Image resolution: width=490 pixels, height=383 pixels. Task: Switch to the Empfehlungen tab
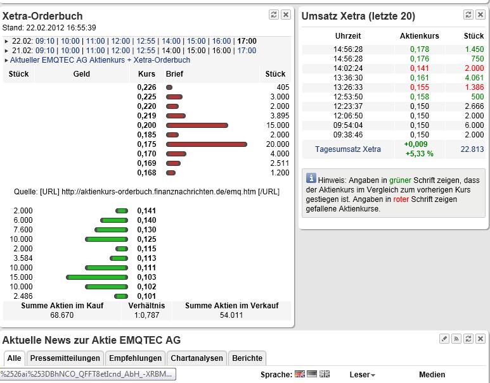[x=135, y=358]
